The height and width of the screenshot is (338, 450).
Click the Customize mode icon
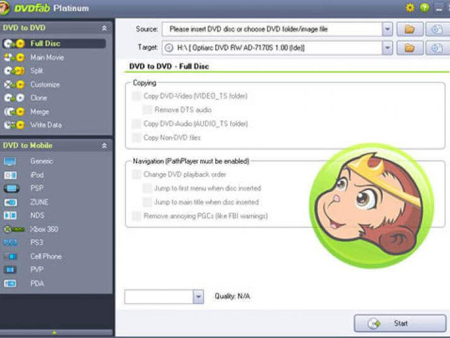(14, 84)
